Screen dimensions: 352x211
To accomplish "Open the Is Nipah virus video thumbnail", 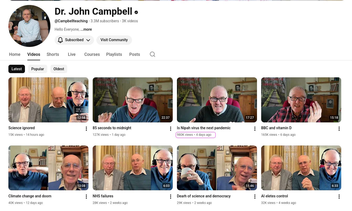I will click(217, 100).
